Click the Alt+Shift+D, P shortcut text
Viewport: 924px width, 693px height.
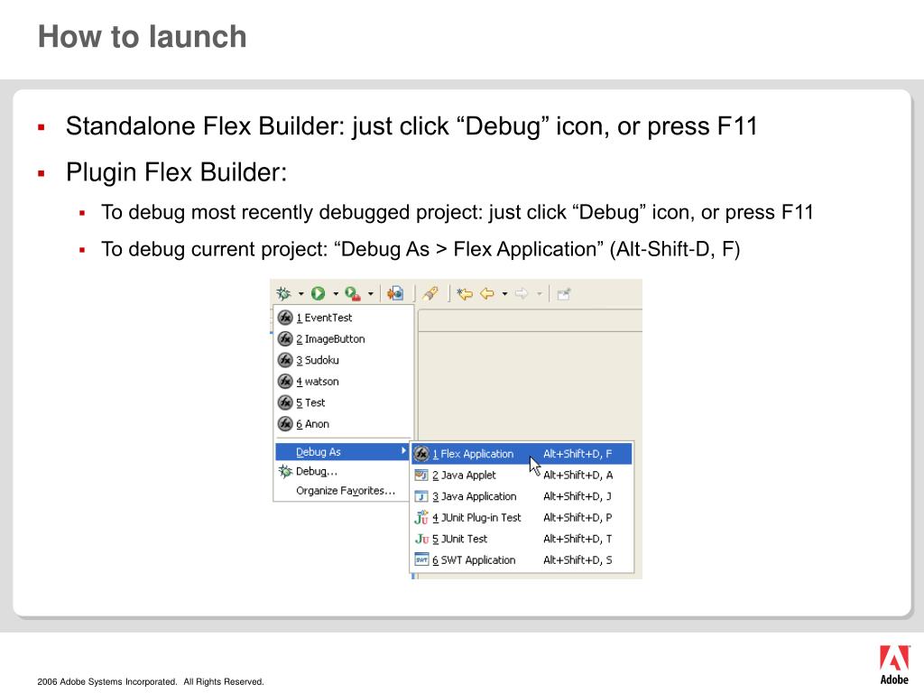577,517
